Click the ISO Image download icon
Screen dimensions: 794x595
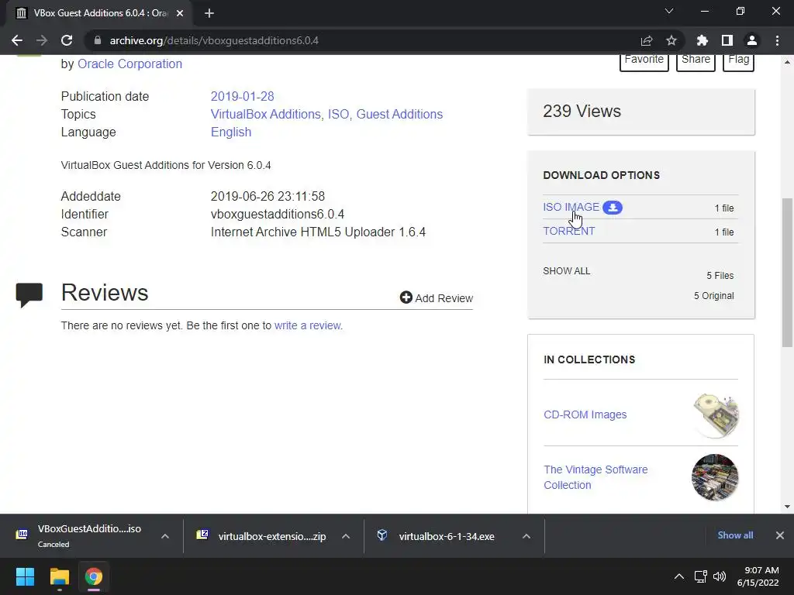pos(613,208)
